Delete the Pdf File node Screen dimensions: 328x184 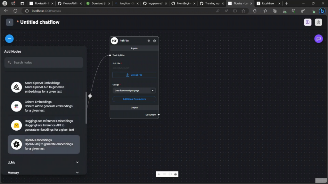point(154,41)
